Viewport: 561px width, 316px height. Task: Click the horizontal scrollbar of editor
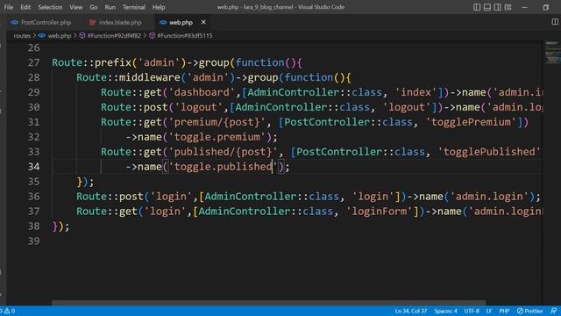269,303
